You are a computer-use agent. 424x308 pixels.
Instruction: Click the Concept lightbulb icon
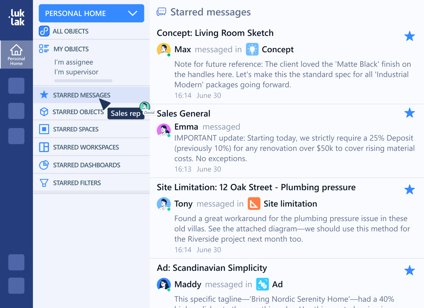coord(252,49)
